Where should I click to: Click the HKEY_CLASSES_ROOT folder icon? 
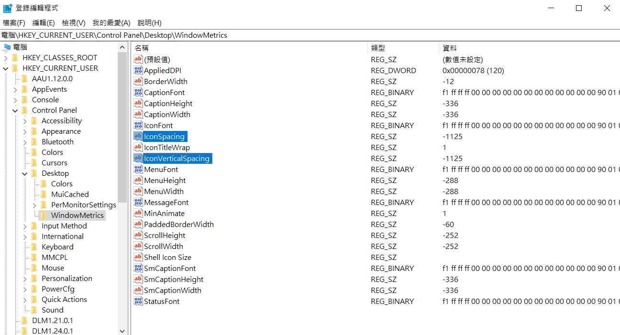tap(15, 57)
